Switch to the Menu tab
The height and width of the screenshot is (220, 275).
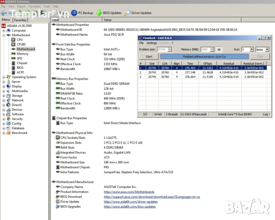[x=6, y=20]
